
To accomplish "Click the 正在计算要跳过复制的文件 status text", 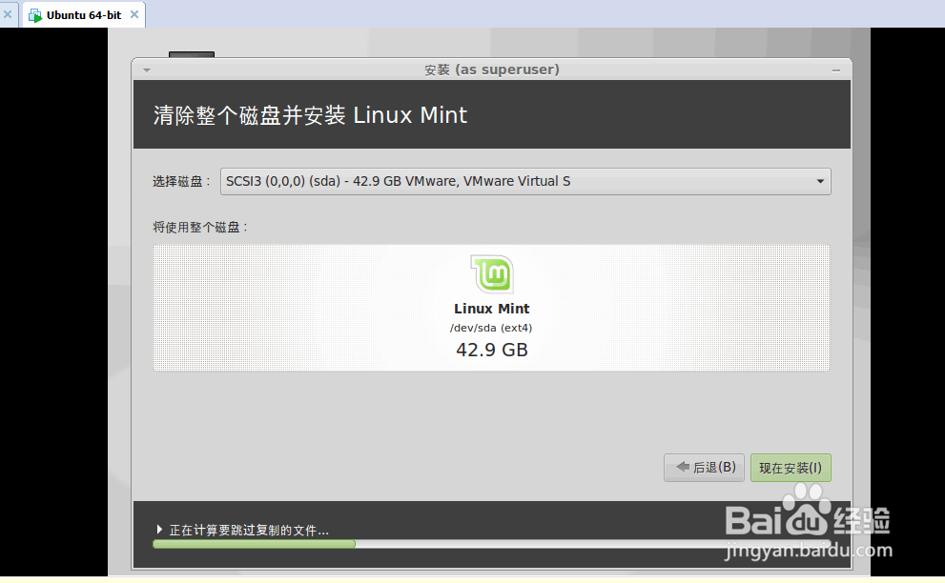I will pyautogui.click(x=249, y=530).
